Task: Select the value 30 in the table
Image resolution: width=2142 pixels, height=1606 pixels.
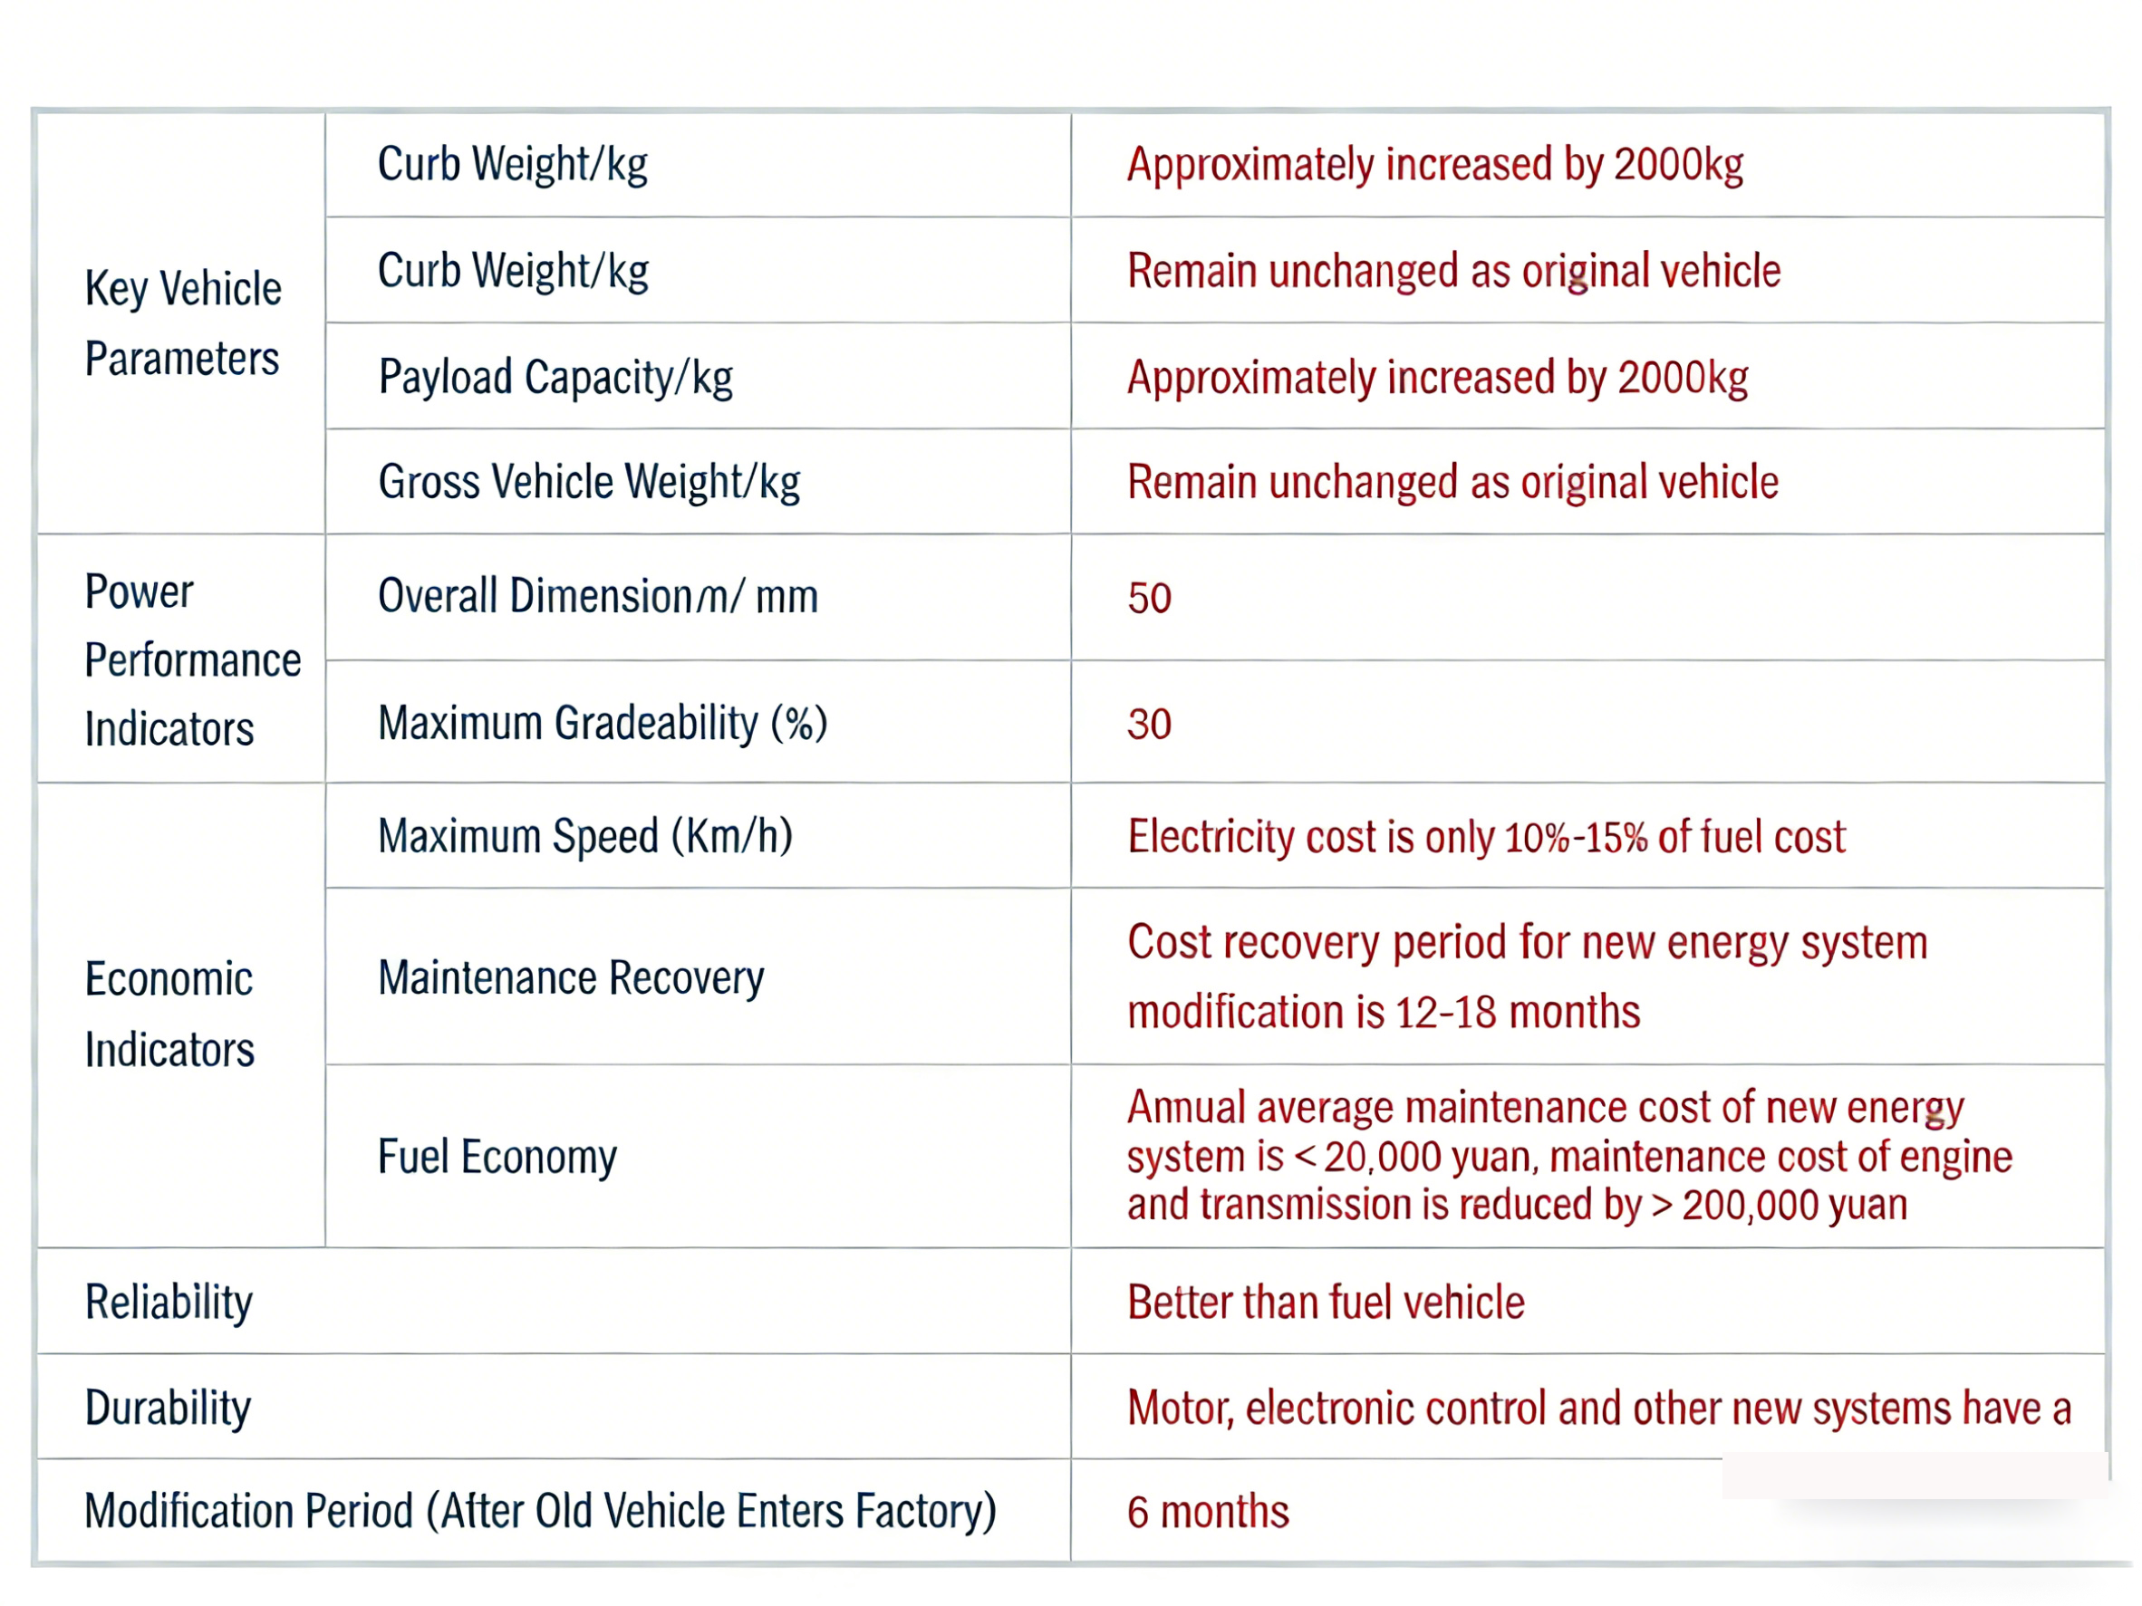Action: click(x=1150, y=724)
